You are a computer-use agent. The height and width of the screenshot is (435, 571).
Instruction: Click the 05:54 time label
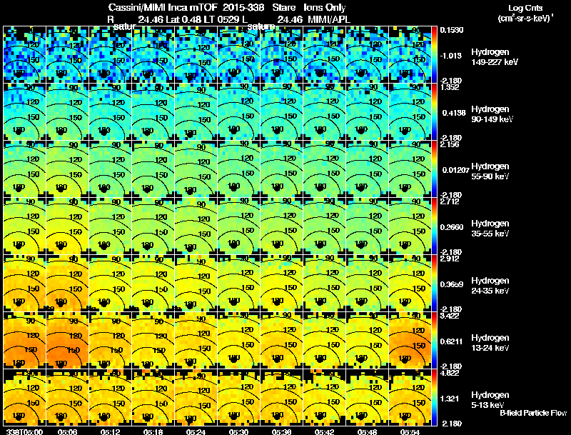click(x=408, y=432)
